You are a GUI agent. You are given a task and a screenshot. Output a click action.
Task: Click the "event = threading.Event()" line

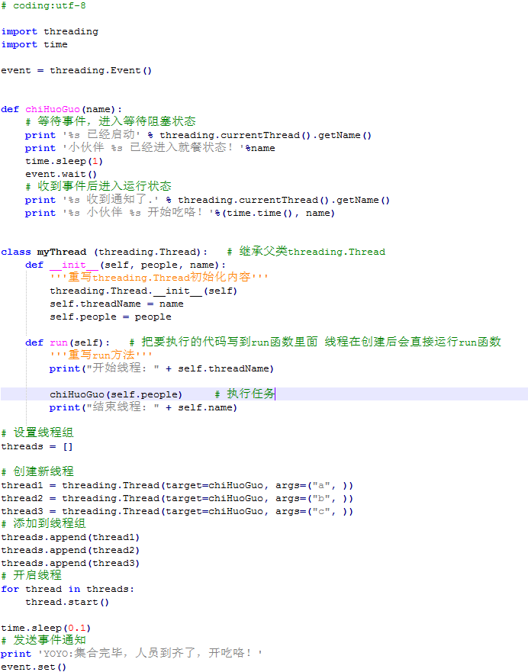[76, 70]
